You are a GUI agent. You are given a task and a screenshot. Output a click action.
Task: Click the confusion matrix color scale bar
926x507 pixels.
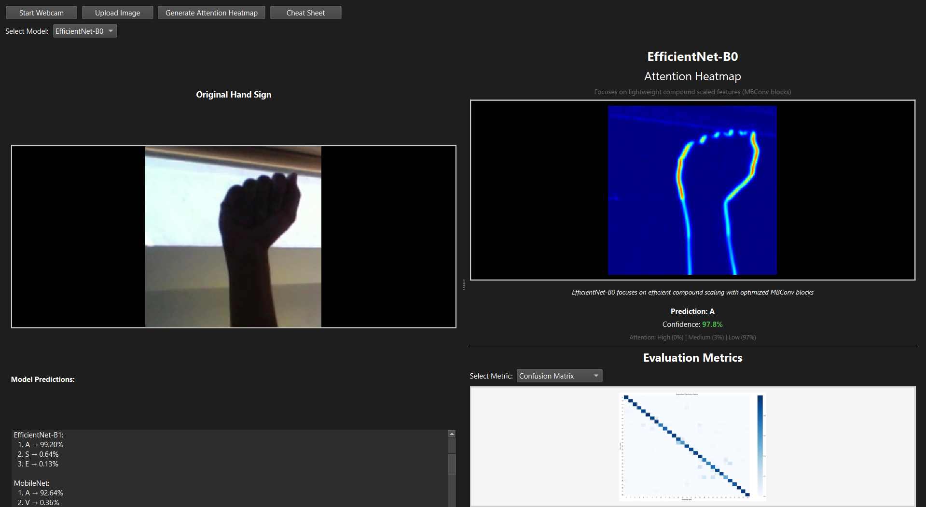coord(760,446)
